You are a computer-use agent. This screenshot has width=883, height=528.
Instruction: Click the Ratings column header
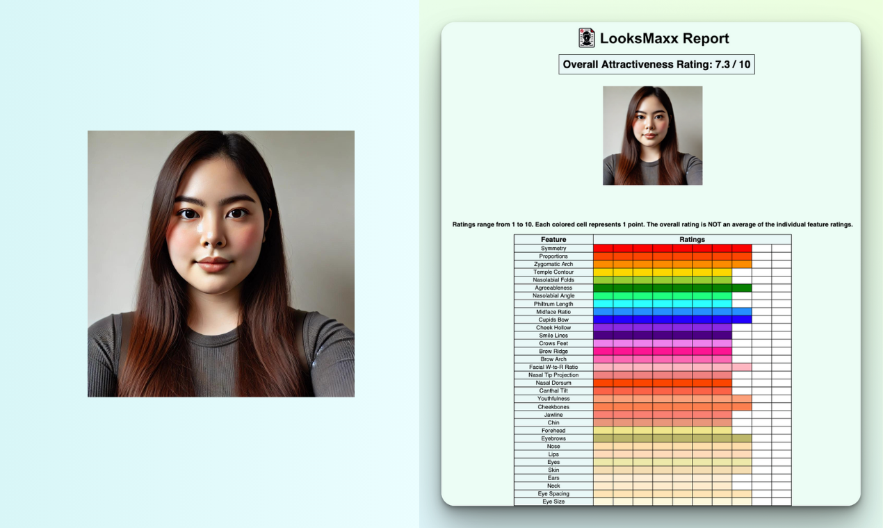[692, 240]
